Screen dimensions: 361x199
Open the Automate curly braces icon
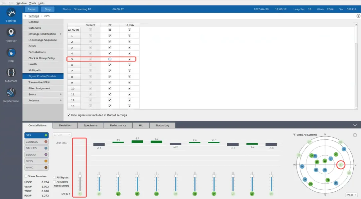(11, 73)
